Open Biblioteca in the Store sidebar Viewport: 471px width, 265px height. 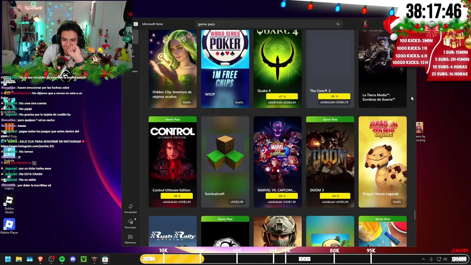(x=130, y=239)
